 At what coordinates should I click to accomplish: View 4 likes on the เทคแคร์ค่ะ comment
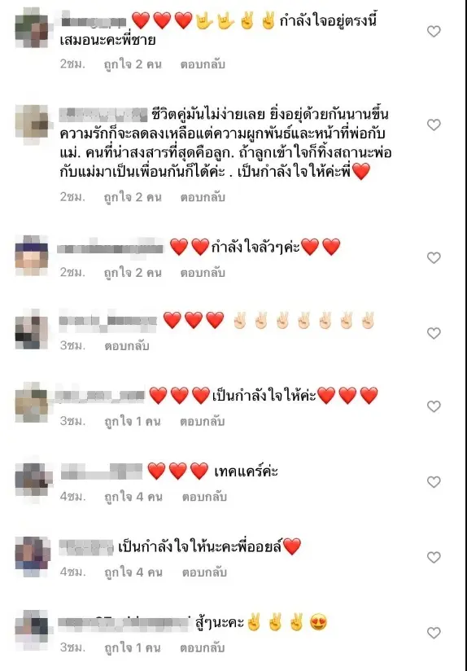coord(133,497)
